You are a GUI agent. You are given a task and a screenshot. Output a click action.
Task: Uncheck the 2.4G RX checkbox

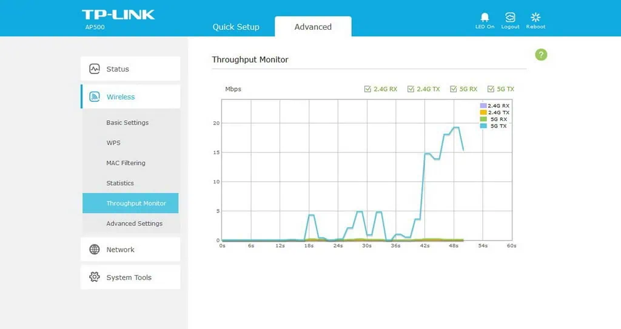click(368, 89)
